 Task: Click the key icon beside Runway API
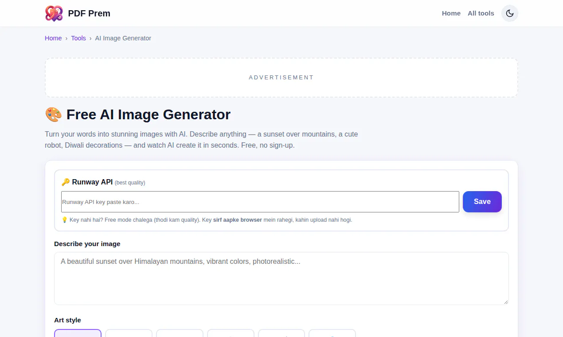[65, 182]
